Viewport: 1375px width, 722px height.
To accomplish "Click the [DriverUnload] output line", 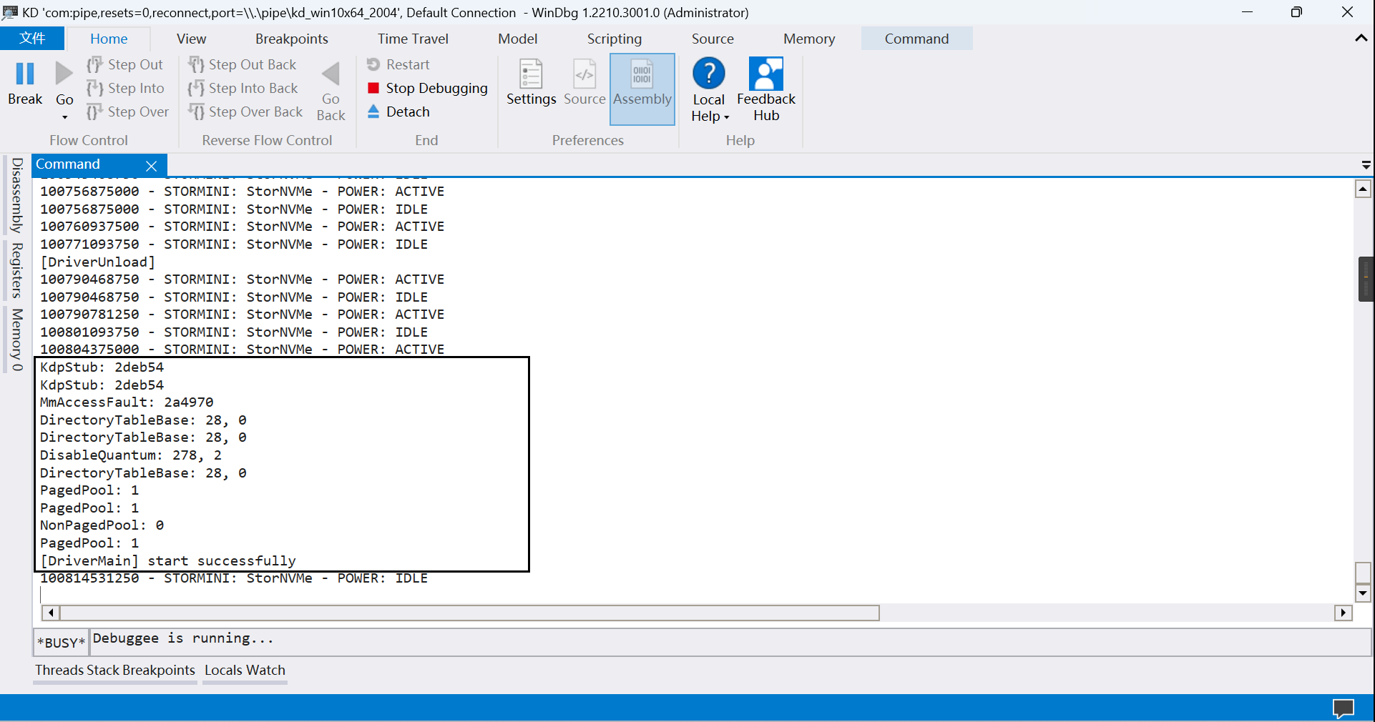I will 97,262.
